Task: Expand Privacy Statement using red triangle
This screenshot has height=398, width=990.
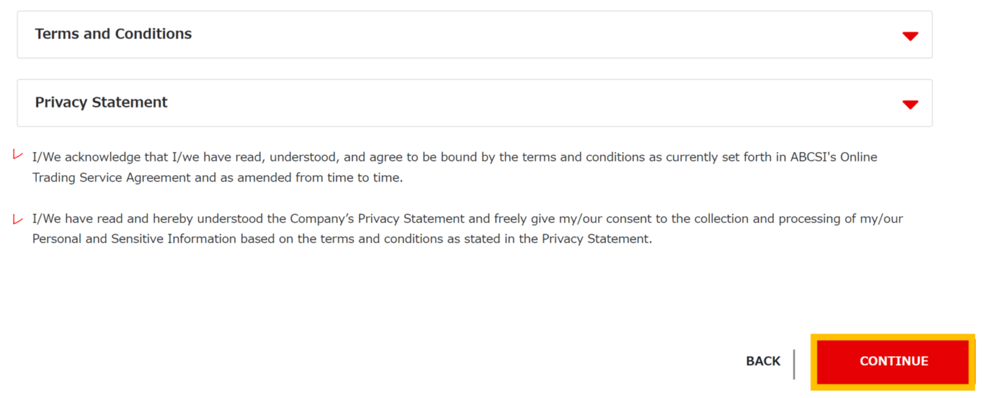Action: [x=910, y=104]
